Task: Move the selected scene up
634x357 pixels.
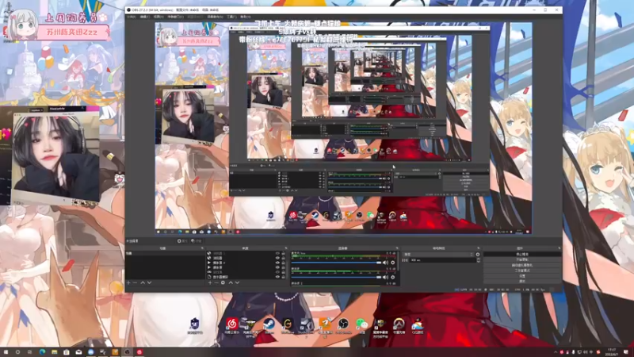Action: tap(143, 282)
